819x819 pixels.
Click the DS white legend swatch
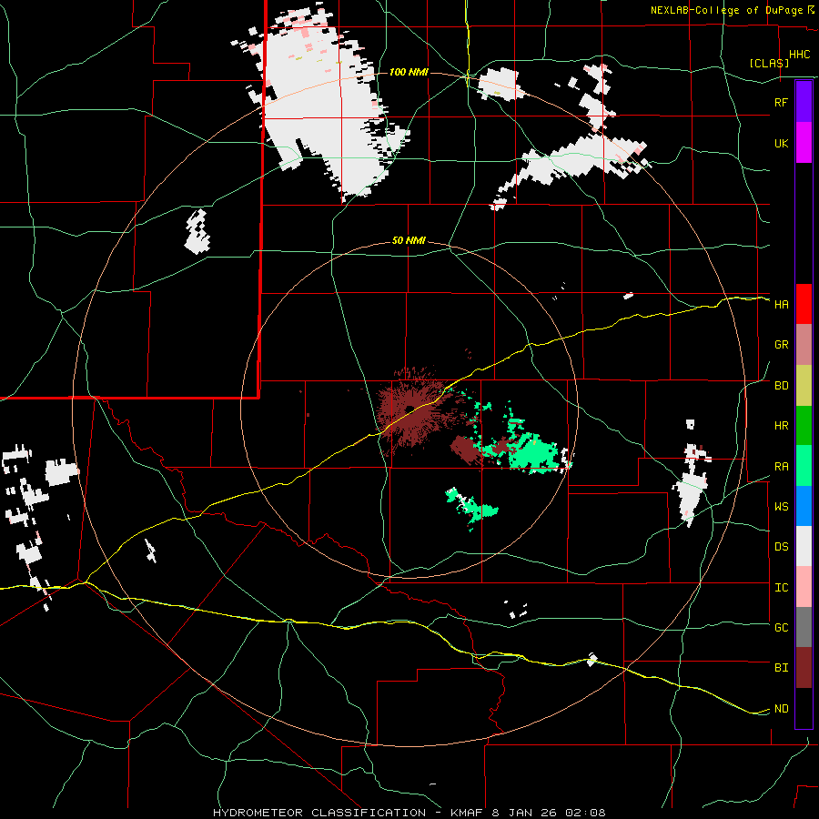click(804, 546)
